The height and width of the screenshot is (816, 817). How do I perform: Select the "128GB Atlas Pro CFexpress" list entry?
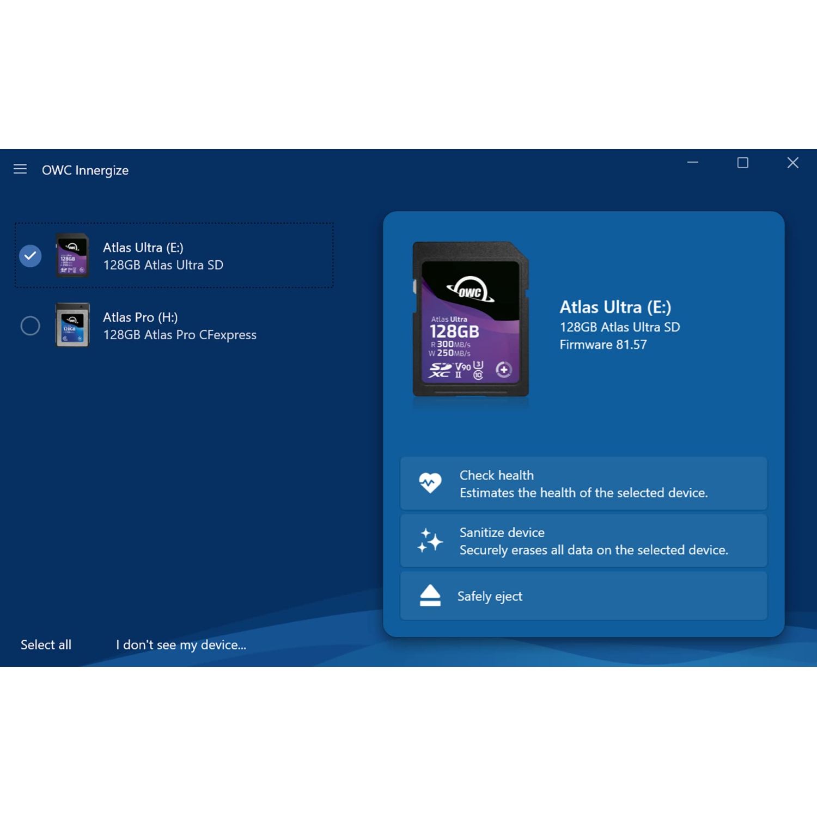click(180, 335)
